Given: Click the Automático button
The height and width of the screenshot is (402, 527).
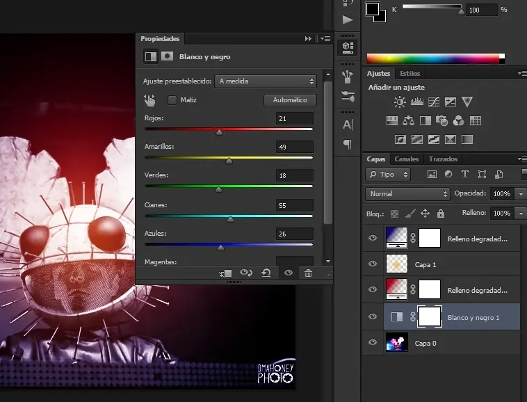Looking at the screenshot, I should pyautogui.click(x=290, y=100).
